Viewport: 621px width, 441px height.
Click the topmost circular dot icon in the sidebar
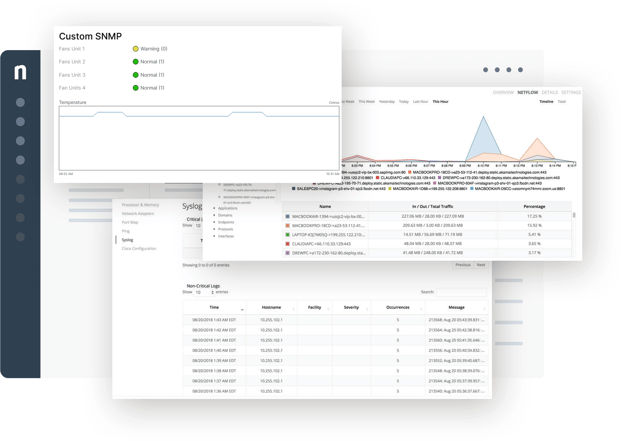pos(20,102)
